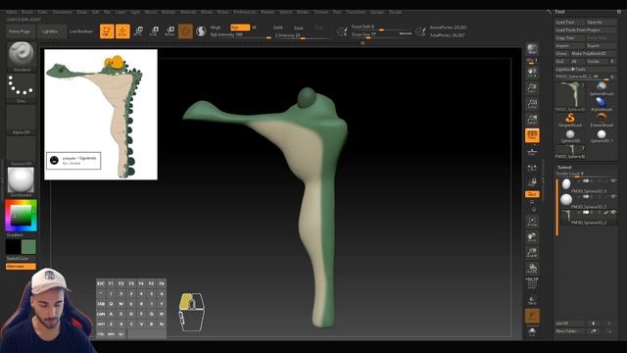Toggle the orange Edit mode button
This screenshot has width=627, height=353.
(x=107, y=31)
